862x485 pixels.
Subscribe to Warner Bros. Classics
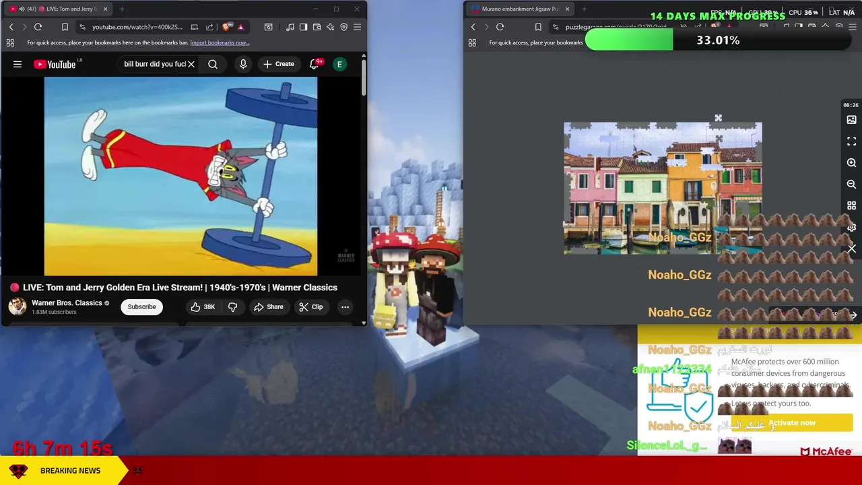pyautogui.click(x=142, y=307)
